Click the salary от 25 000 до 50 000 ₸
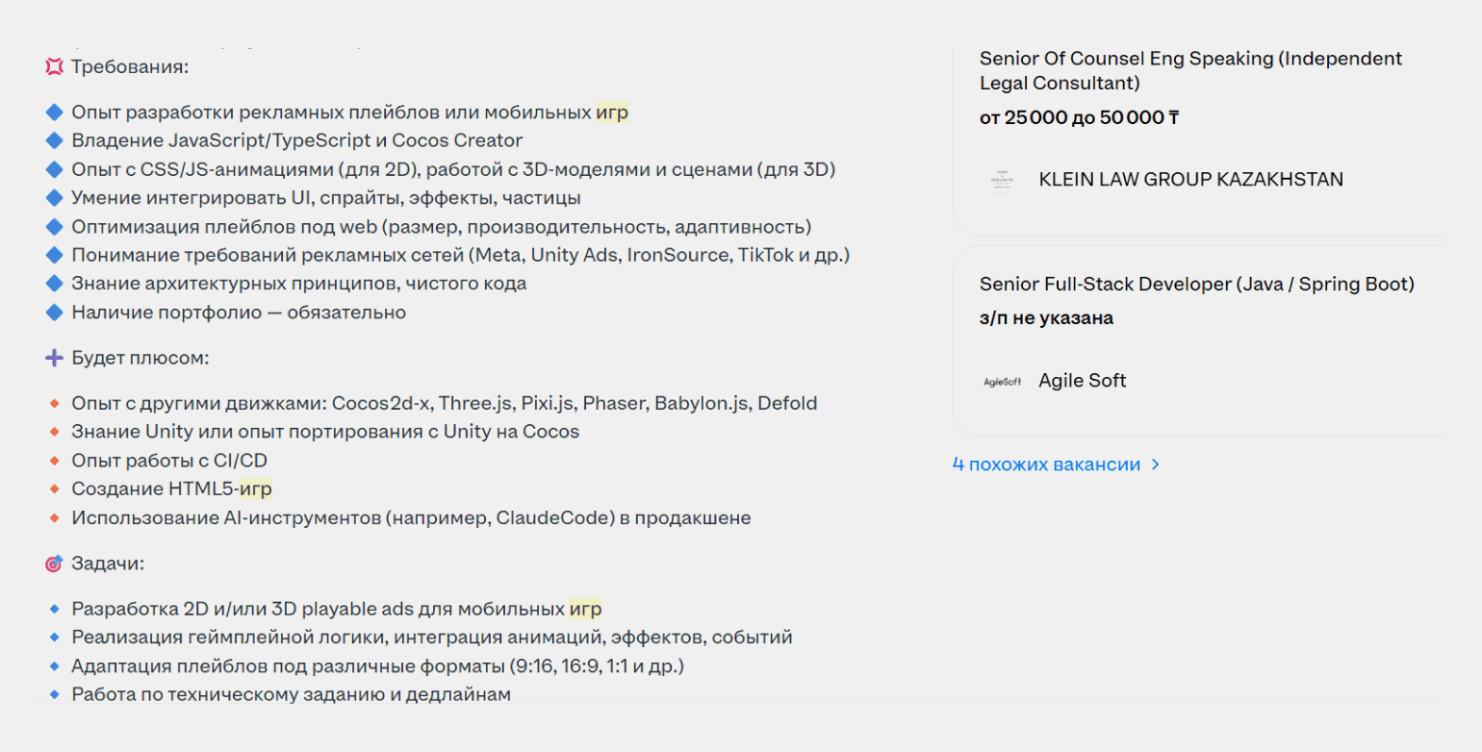 pos(1080,118)
